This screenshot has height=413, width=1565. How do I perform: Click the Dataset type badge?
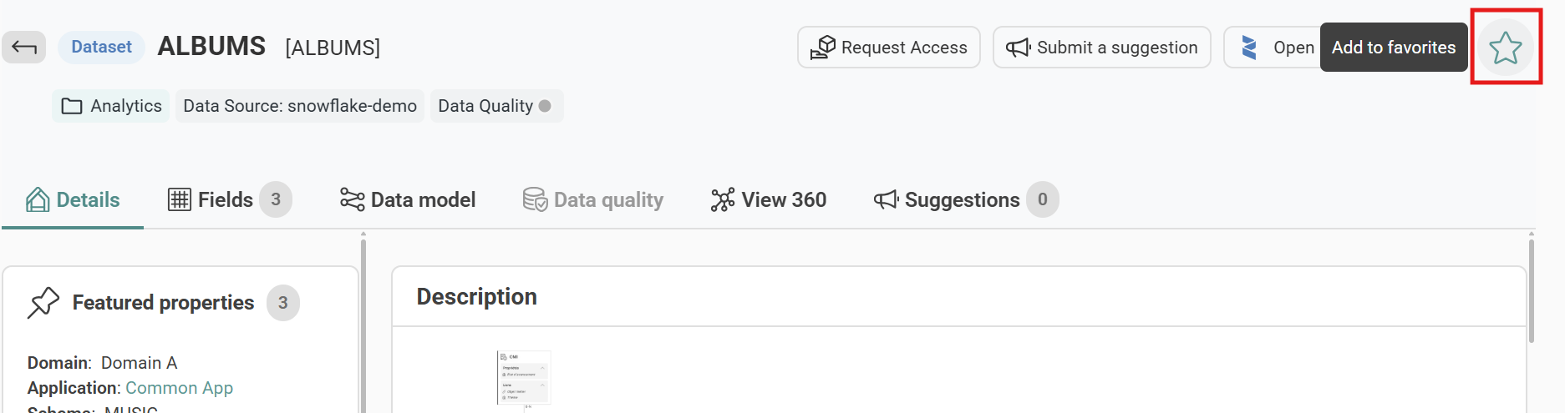101,48
